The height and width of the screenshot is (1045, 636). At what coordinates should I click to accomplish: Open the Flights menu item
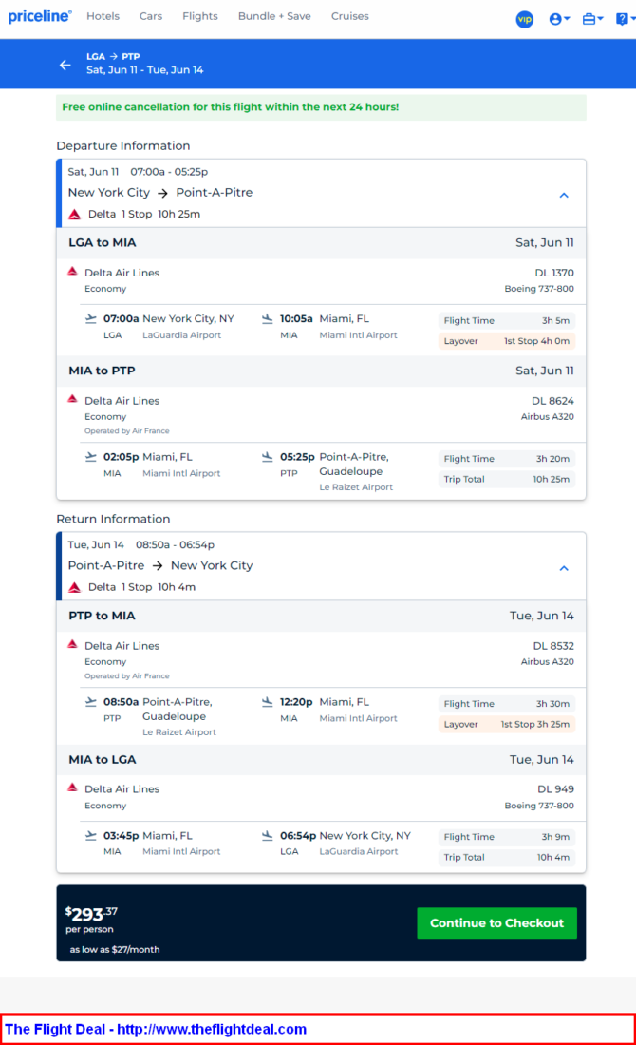point(199,16)
